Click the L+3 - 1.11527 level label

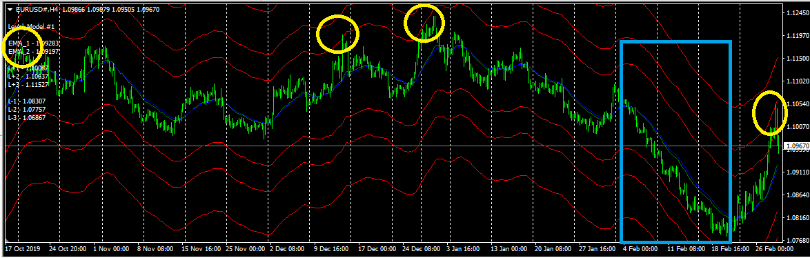point(28,85)
